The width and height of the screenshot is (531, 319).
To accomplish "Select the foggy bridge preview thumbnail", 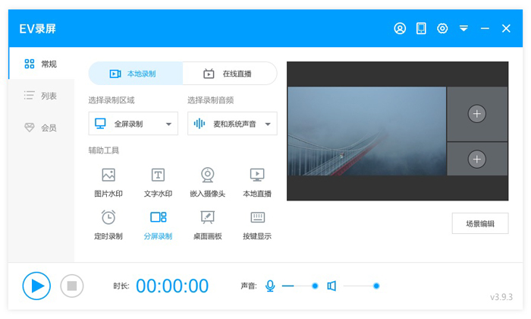I will [367, 131].
